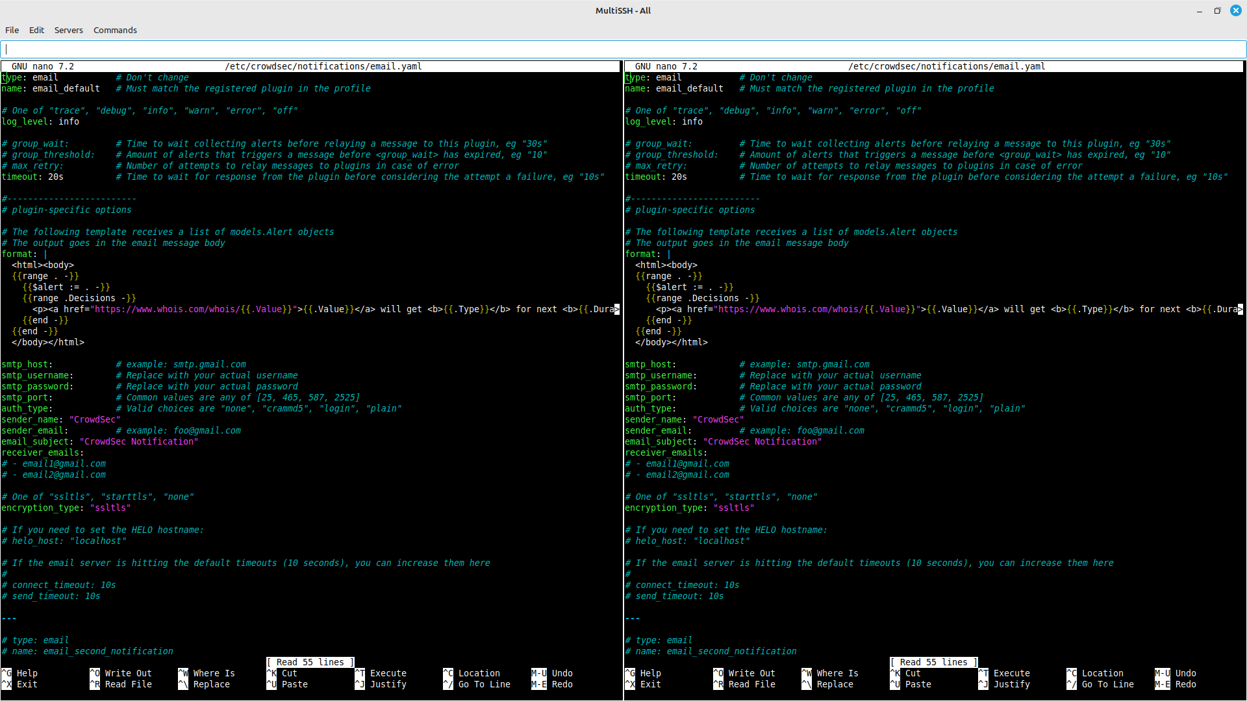Open the Commands menu
Viewport: 1247px width, 701px height.
115,30
